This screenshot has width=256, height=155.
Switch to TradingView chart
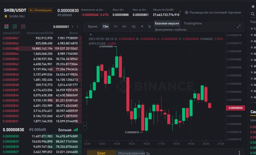(x=193, y=23)
